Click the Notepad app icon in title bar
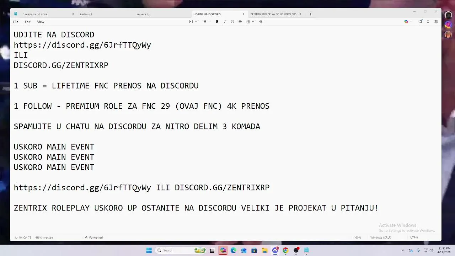This screenshot has width=455, height=256. click(16, 14)
